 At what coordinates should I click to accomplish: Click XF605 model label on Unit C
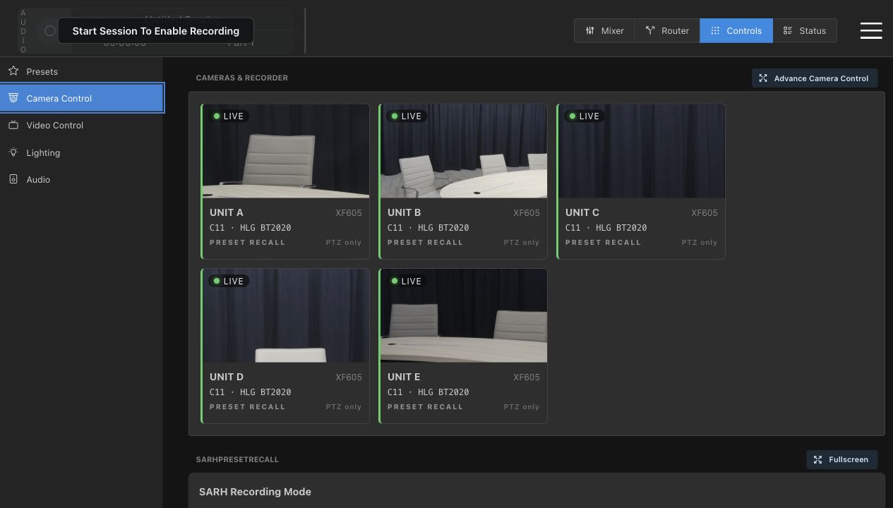click(705, 213)
